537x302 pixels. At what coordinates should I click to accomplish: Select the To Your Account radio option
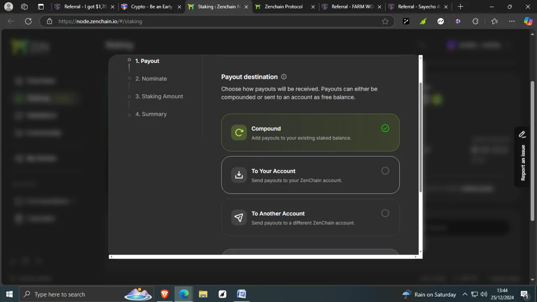tap(385, 171)
